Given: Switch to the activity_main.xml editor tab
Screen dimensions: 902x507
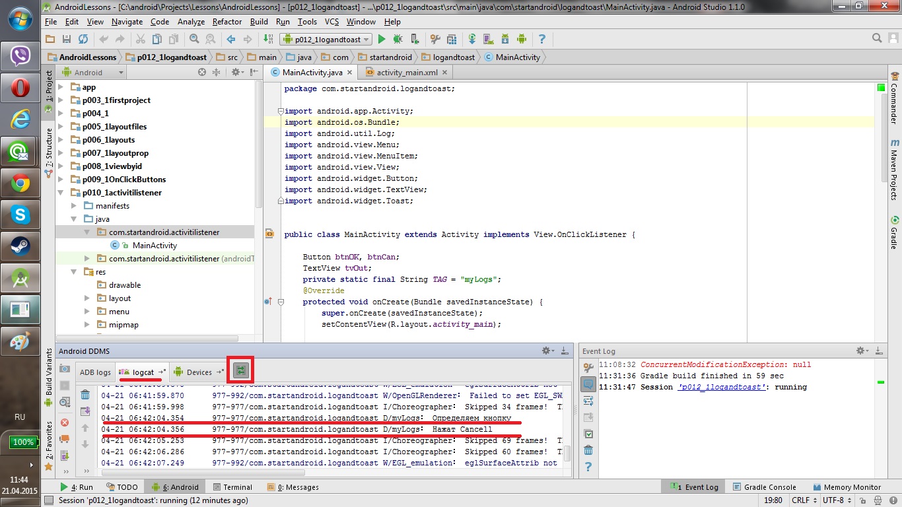Looking at the screenshot, I should (407, 73).
